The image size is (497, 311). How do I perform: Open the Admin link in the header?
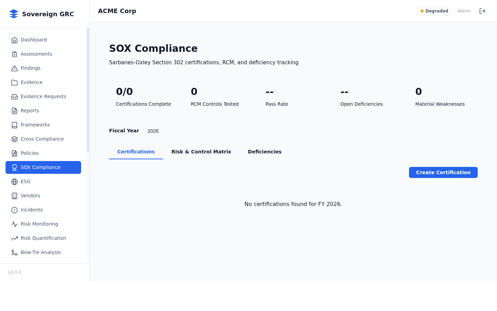(464, 11)
